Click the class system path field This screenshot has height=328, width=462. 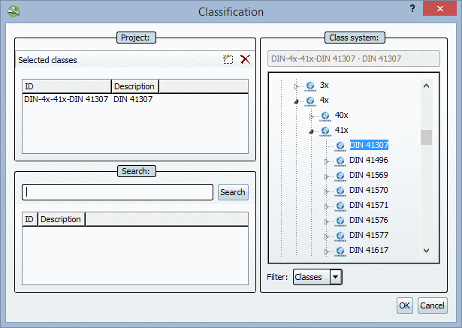coord(354,59)
